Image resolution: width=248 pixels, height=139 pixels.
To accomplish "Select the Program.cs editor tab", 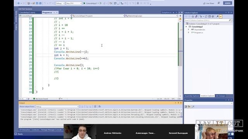I will [x=47, y=12].
